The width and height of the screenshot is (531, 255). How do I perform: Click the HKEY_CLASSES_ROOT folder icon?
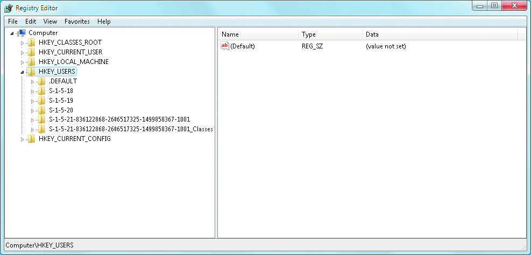coord(31,42)
